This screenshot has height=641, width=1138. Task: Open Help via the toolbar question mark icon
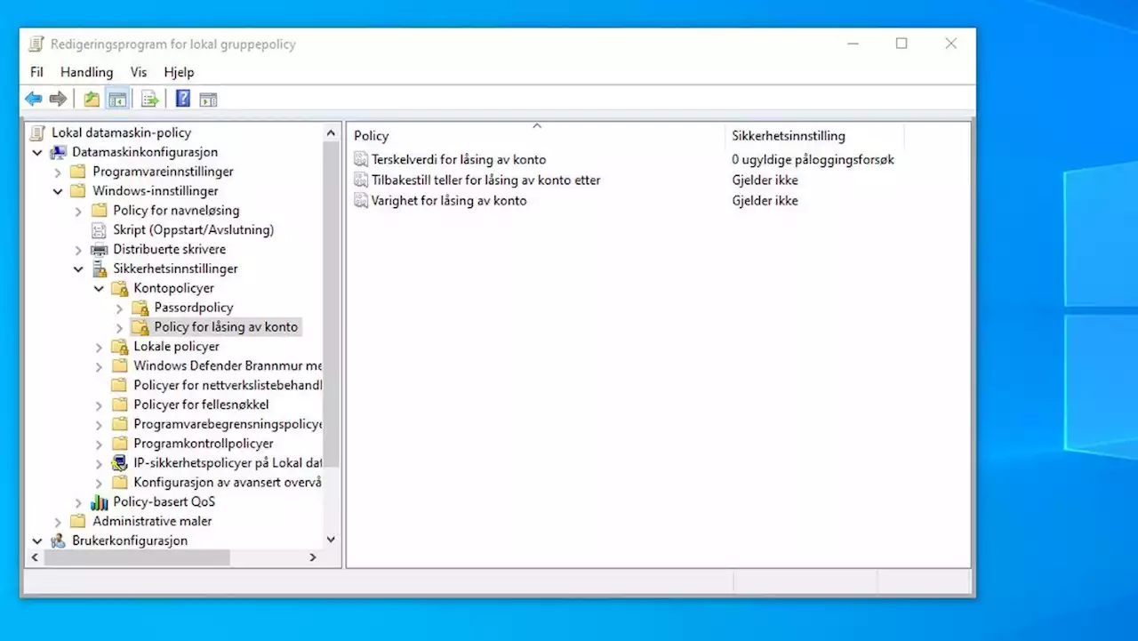(x=183, y=99)
